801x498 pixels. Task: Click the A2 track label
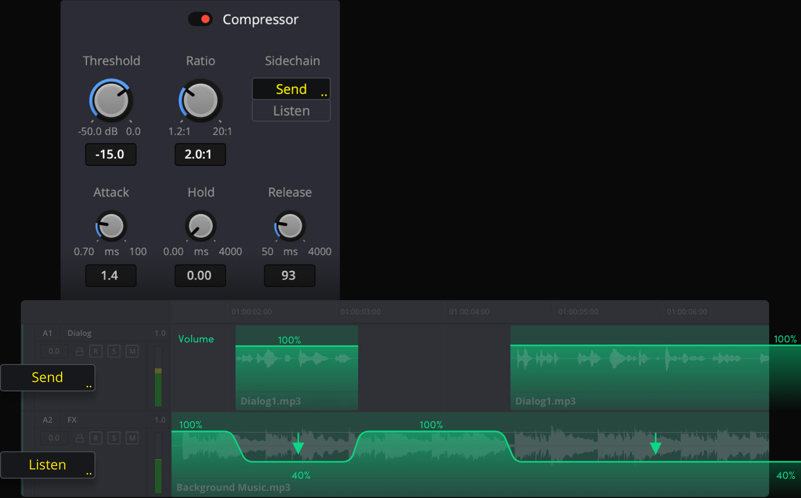coord(47,420)
